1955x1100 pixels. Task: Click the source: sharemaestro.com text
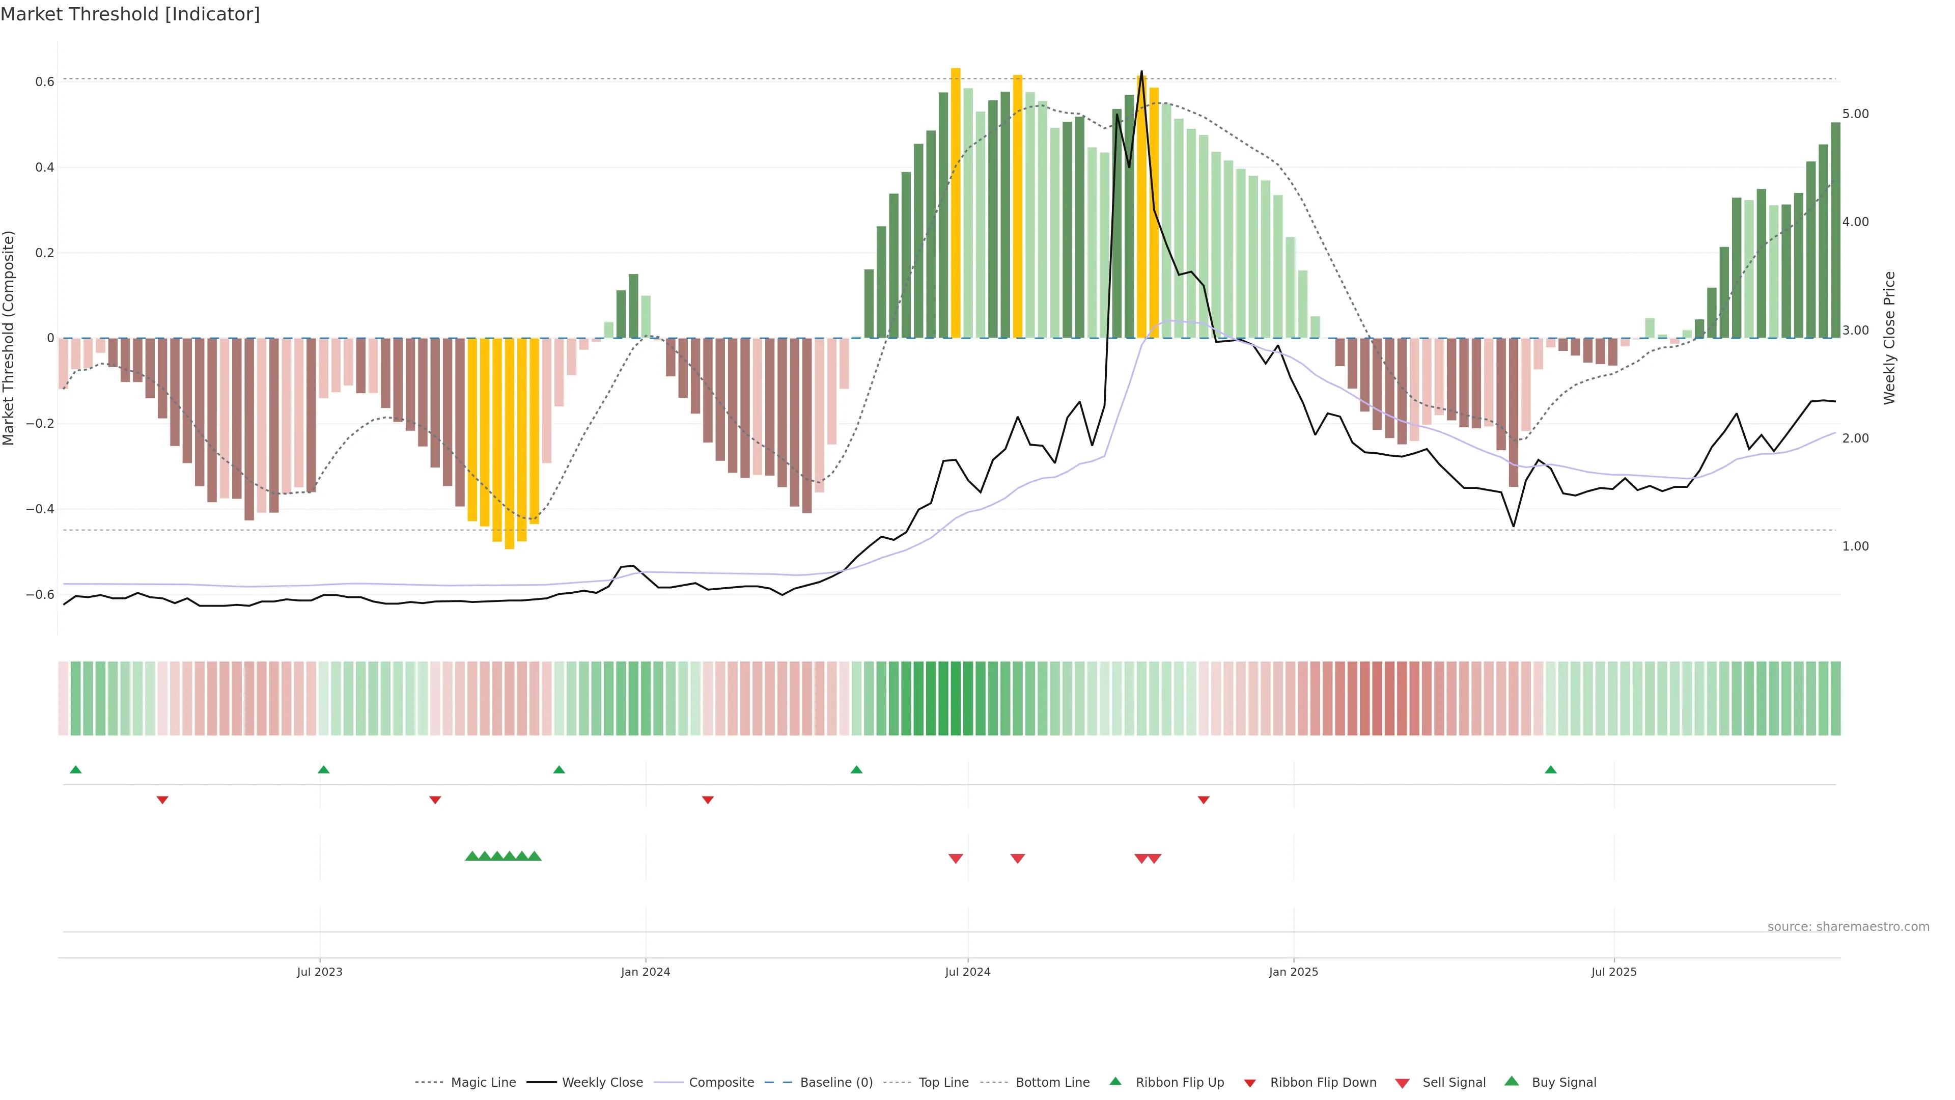pos(1848,927)
